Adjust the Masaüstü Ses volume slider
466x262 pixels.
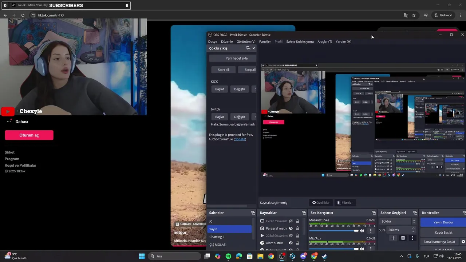point(333,231)
